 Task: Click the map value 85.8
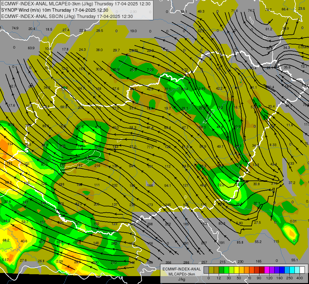pos(240,242)
